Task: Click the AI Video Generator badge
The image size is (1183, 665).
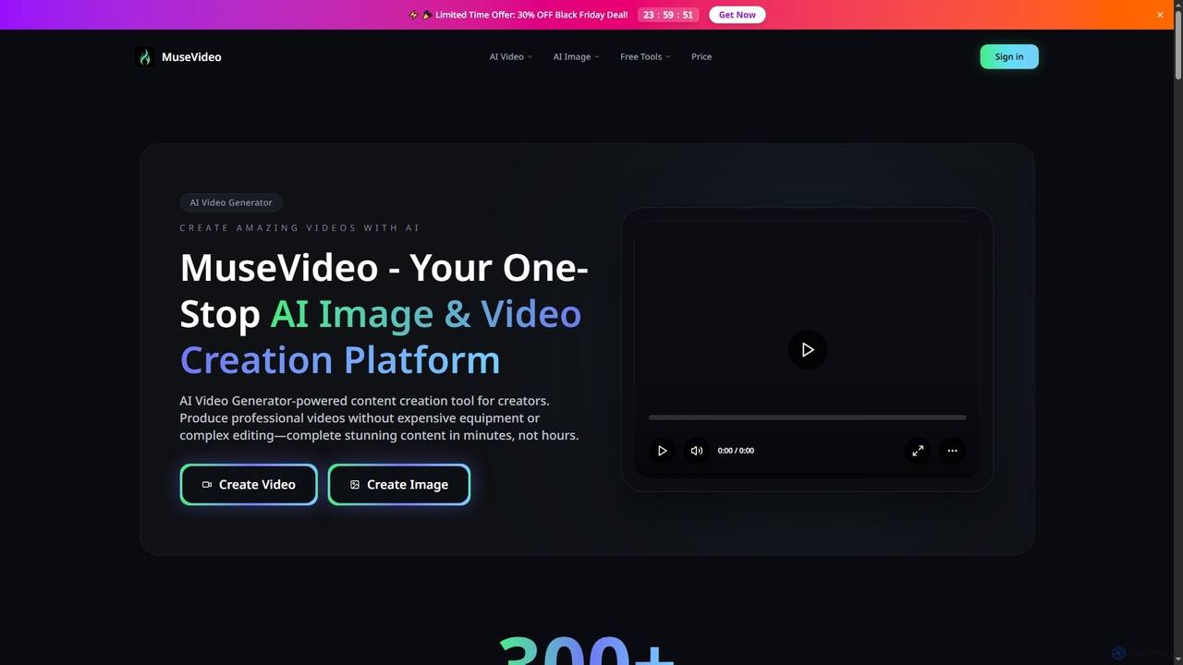Action: tap(231, 202)
